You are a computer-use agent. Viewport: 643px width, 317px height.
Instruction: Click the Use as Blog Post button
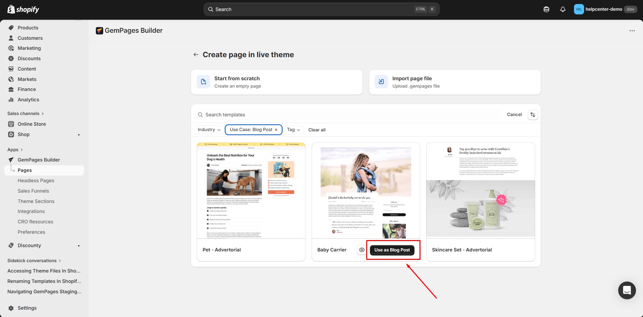392,250
